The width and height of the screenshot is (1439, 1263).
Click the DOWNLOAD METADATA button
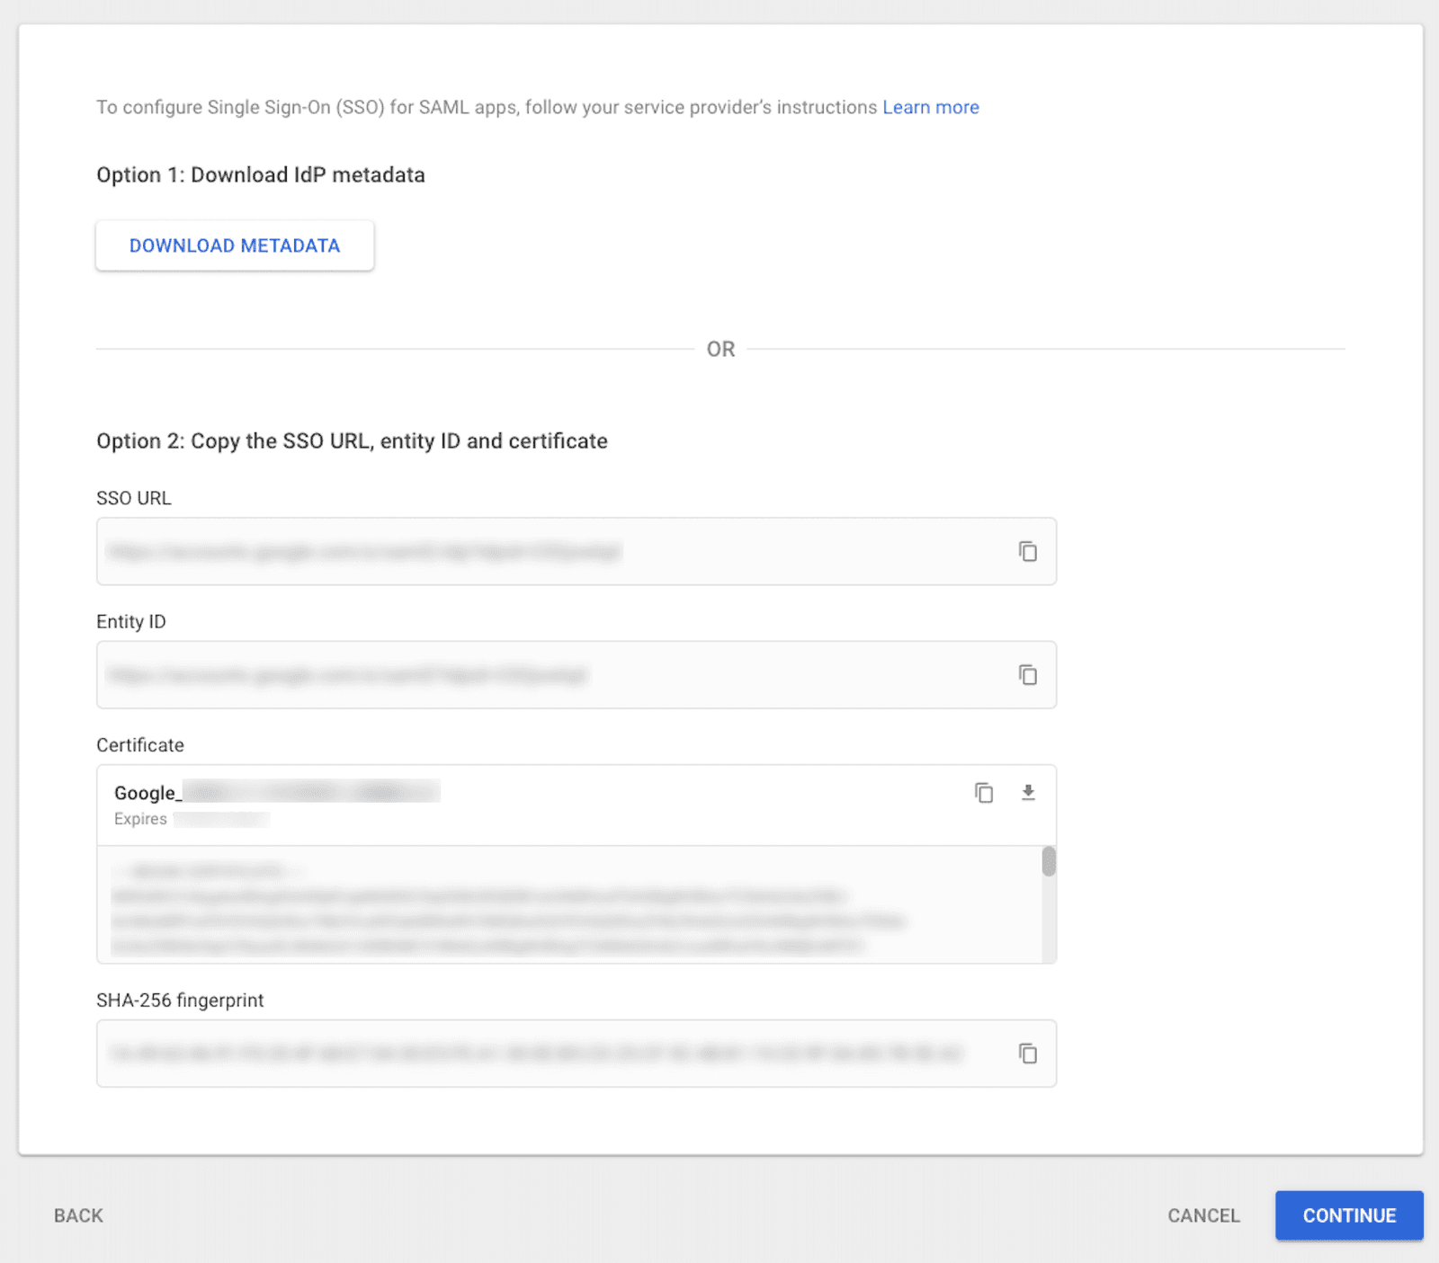234,245
